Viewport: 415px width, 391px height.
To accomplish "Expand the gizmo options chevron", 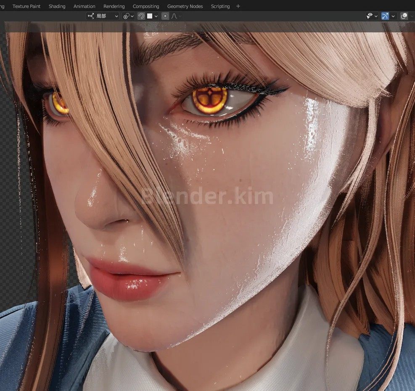I will tap(393, 16).
